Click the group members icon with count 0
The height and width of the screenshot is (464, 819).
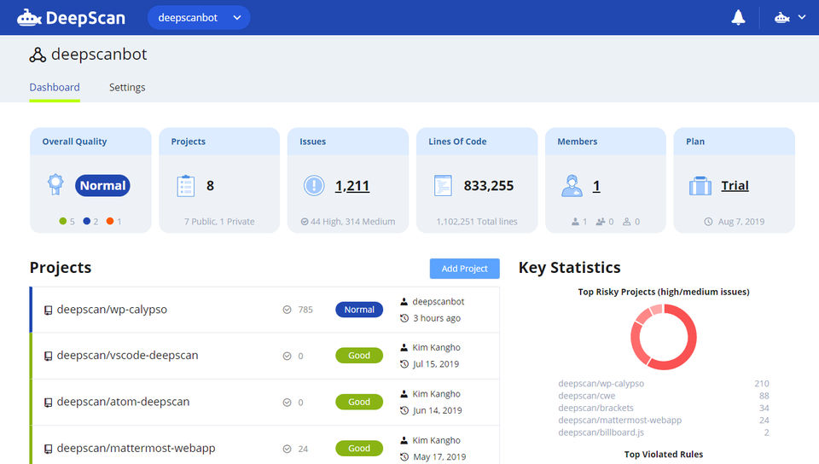point(600,222)
